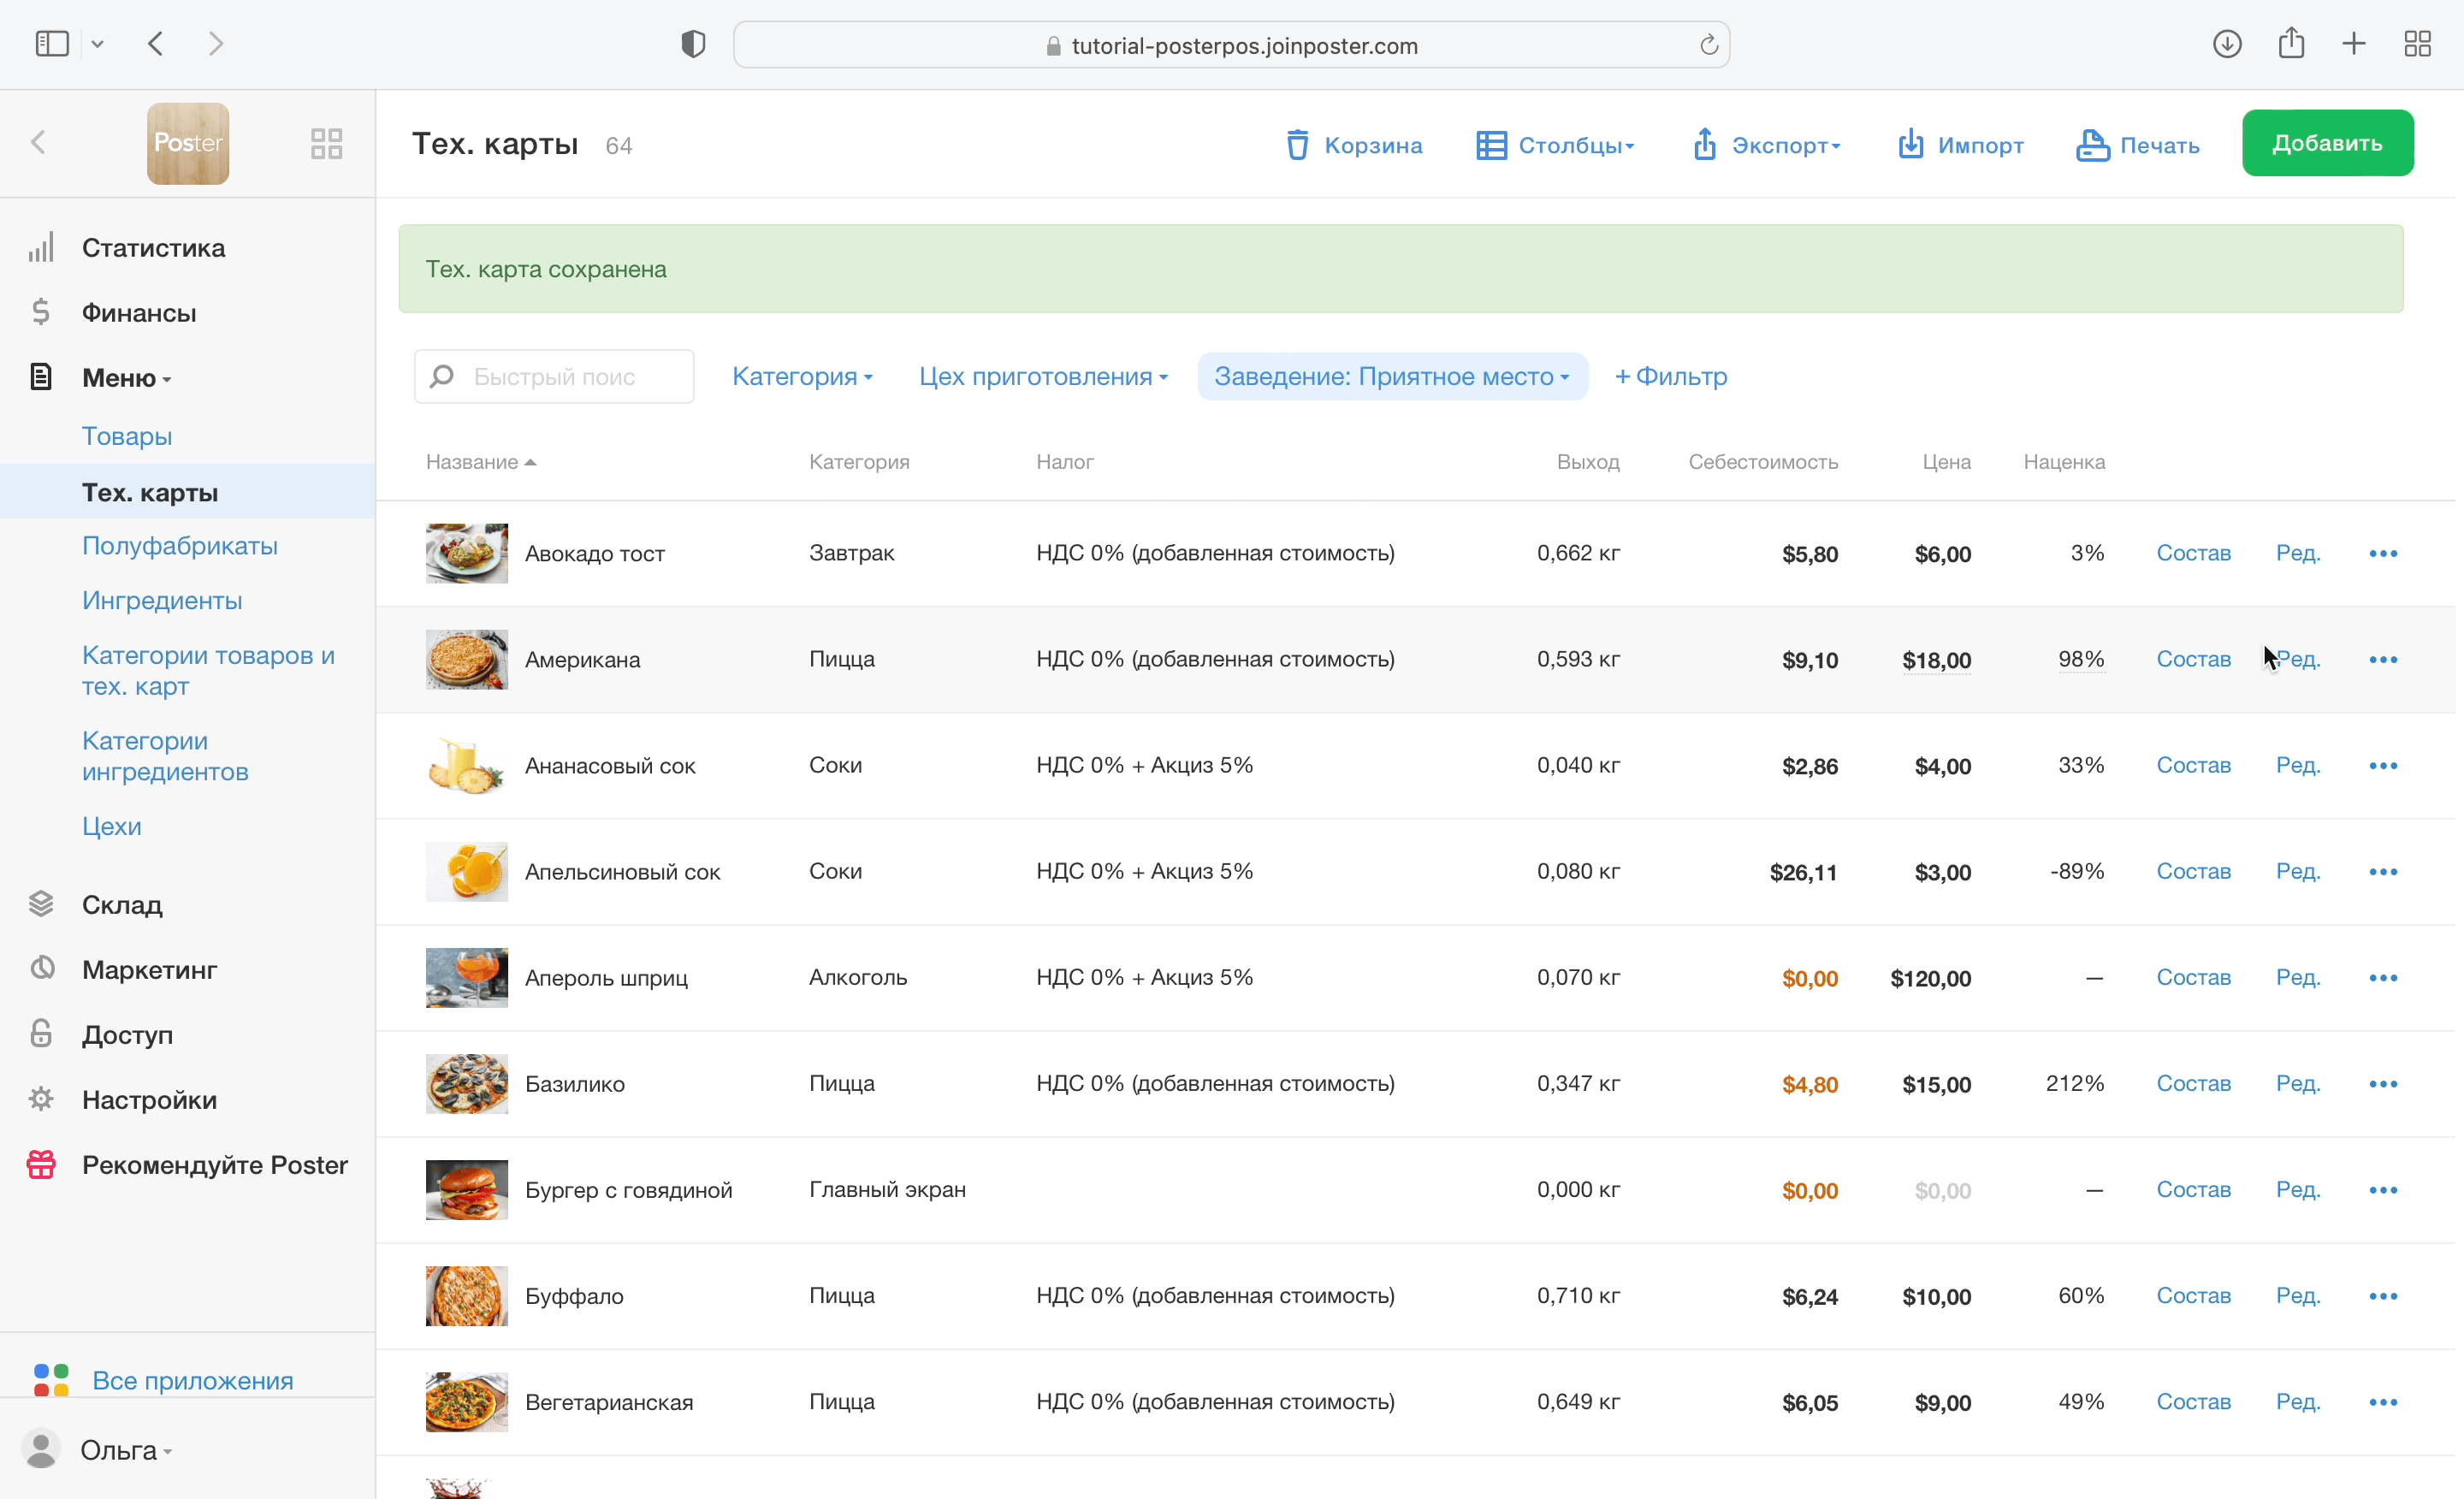2464x1499 pixels.
Task: Click the Склад layers icon
Action: (x=41, y=904)
